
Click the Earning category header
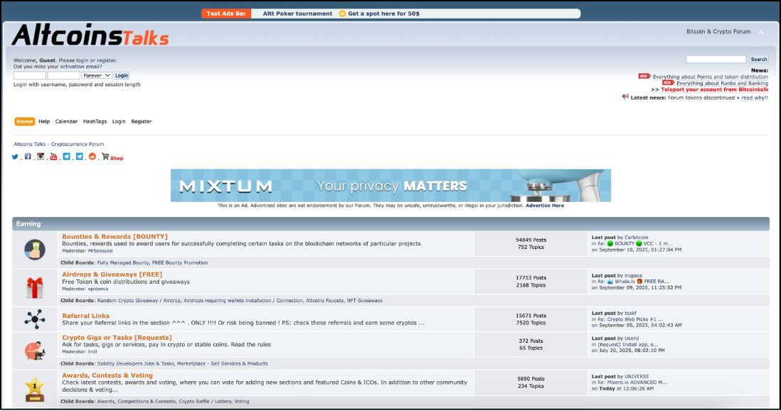coord(390,224)
